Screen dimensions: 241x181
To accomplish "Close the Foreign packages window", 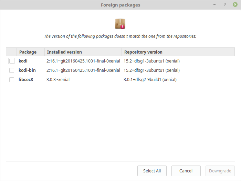I will tap(235, 5).
